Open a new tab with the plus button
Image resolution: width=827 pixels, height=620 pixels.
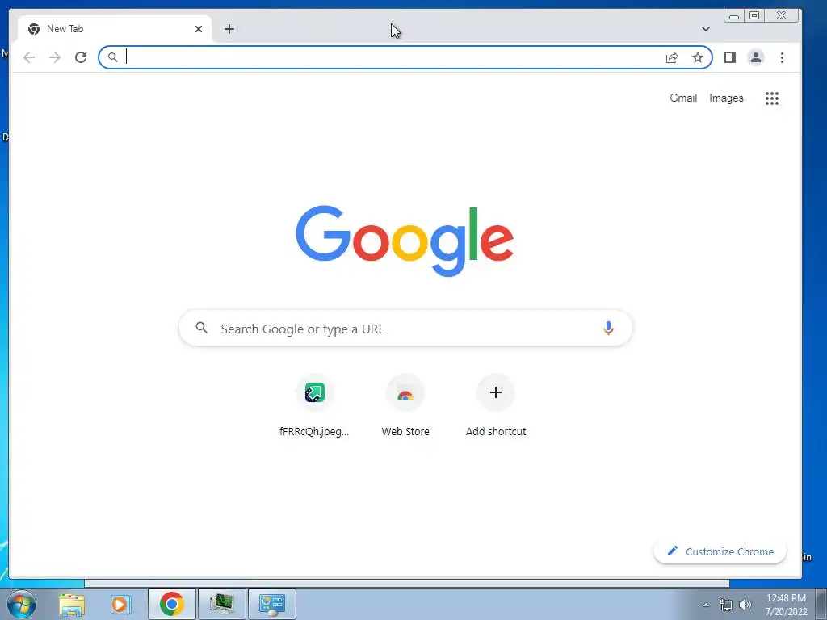[229, 29]
